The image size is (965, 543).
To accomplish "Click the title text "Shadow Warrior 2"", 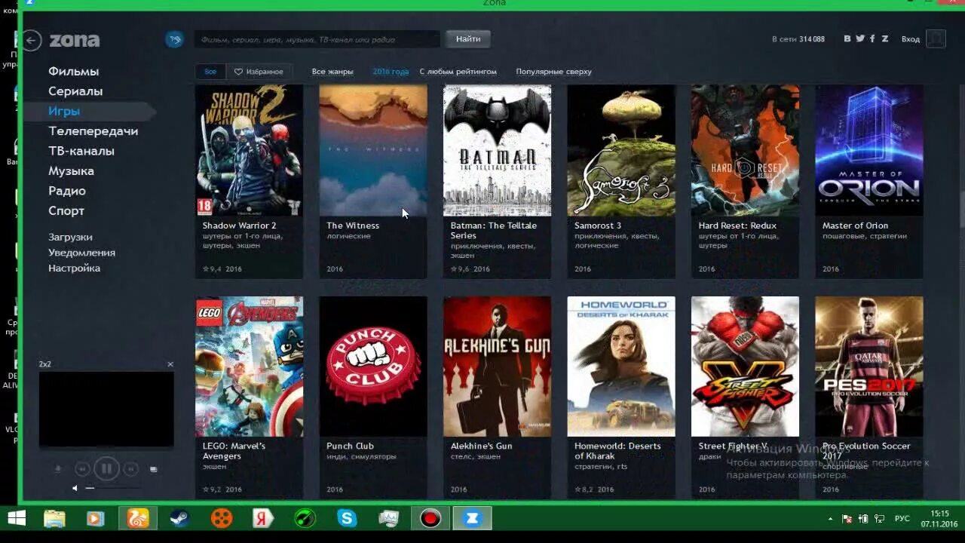I will pyautogui.click(x=239, y=225).
